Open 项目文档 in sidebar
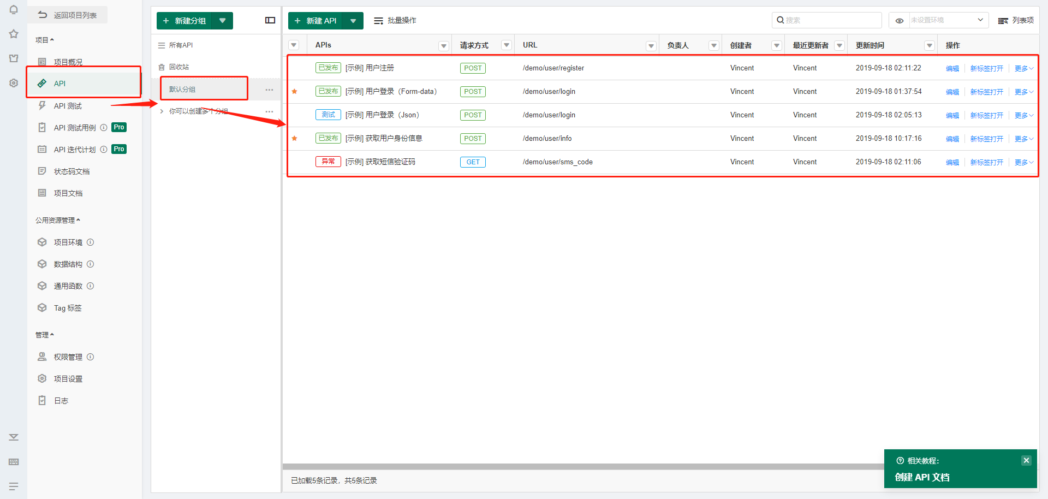Screen dimensions: 1048x499 point(68,193)
